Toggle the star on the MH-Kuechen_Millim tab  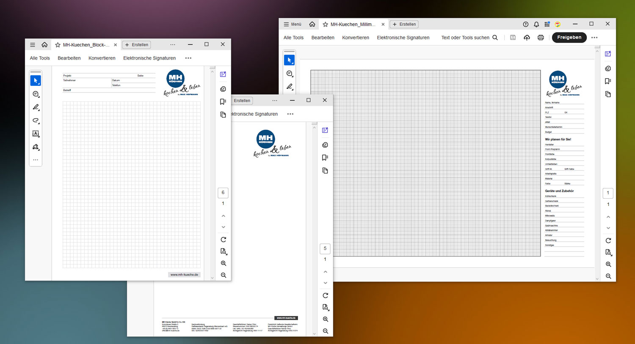(x=326, y=25)
